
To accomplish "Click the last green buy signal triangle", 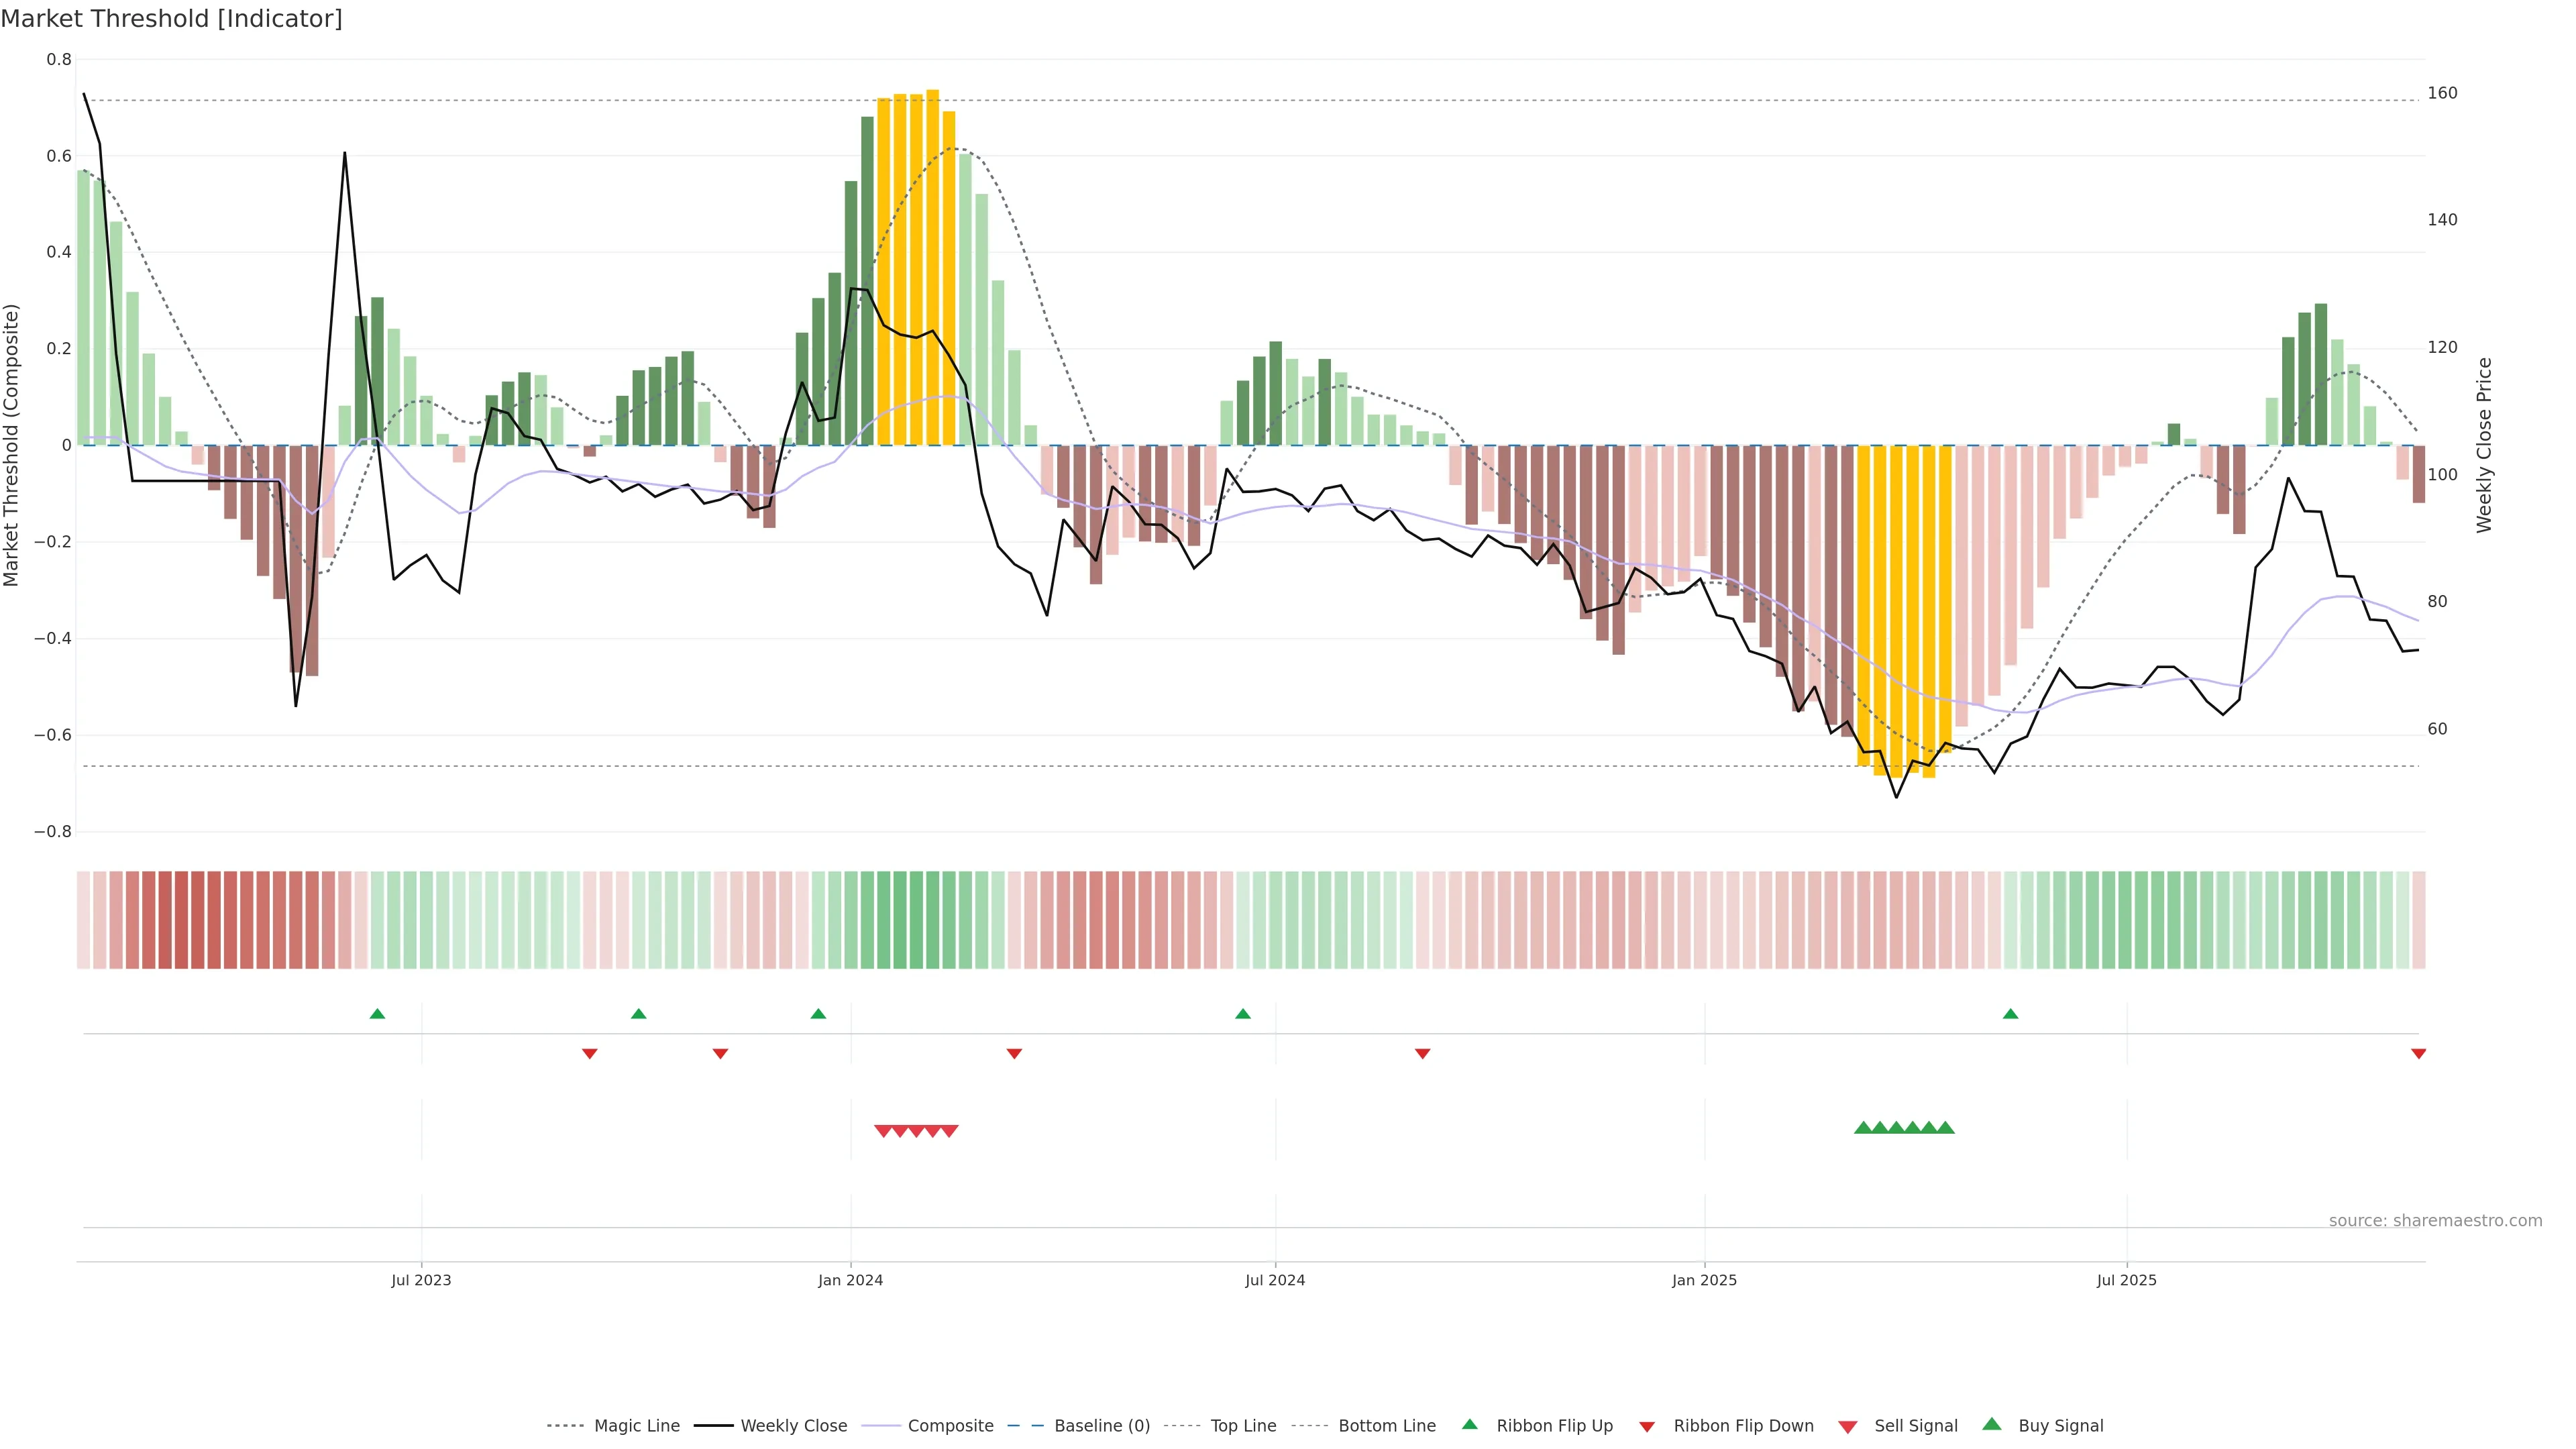I will tap(1945, 1128).
